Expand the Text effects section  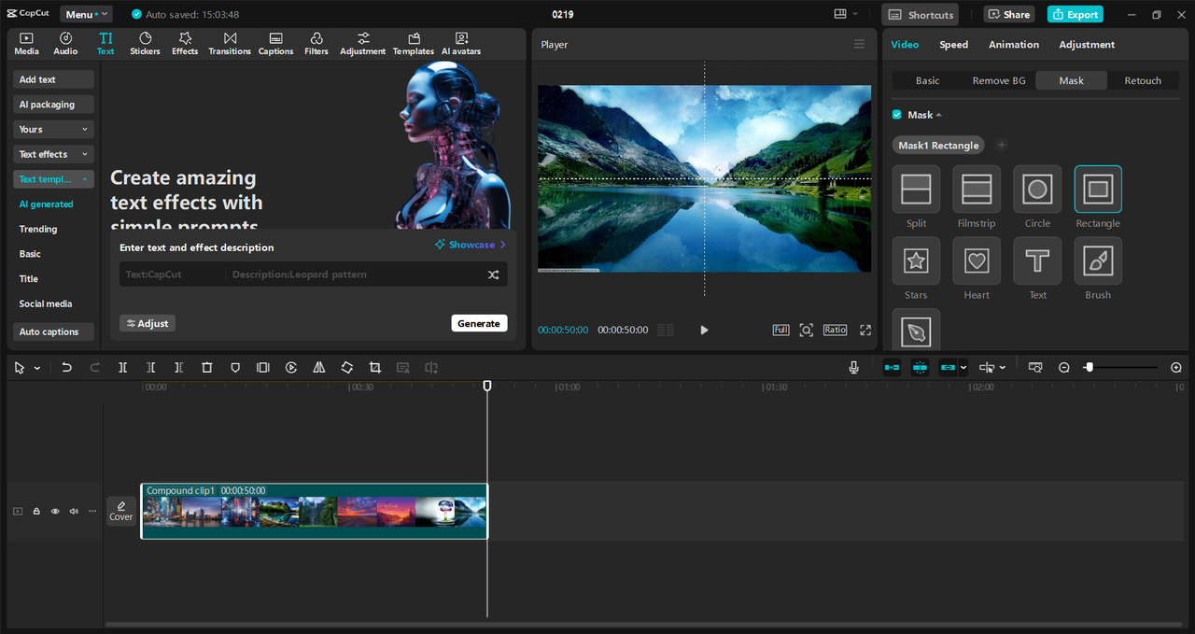[x=53, y=154]
